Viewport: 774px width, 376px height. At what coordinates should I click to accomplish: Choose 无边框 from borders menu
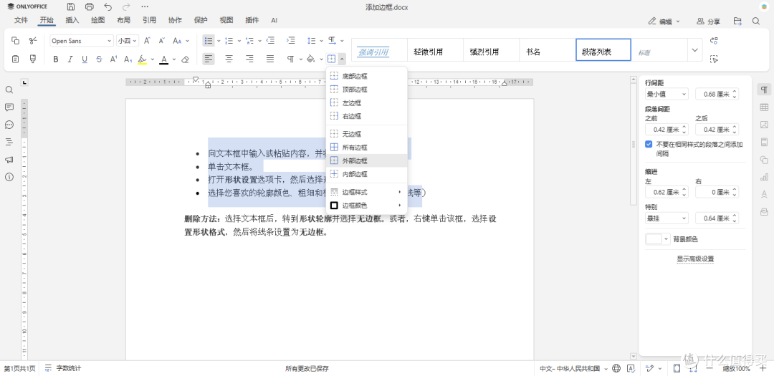coord(366,134)
